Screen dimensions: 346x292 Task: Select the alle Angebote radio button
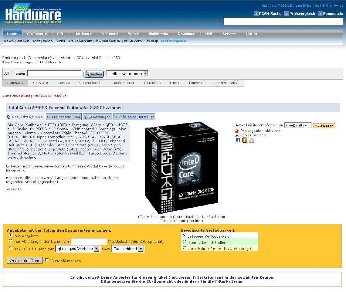[11, 236]
